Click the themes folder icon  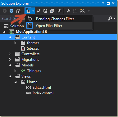coord(23,43)
